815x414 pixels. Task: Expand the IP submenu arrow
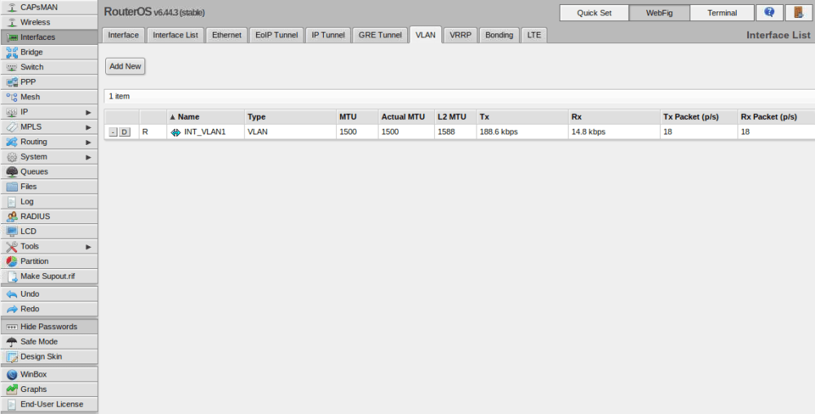88,112
